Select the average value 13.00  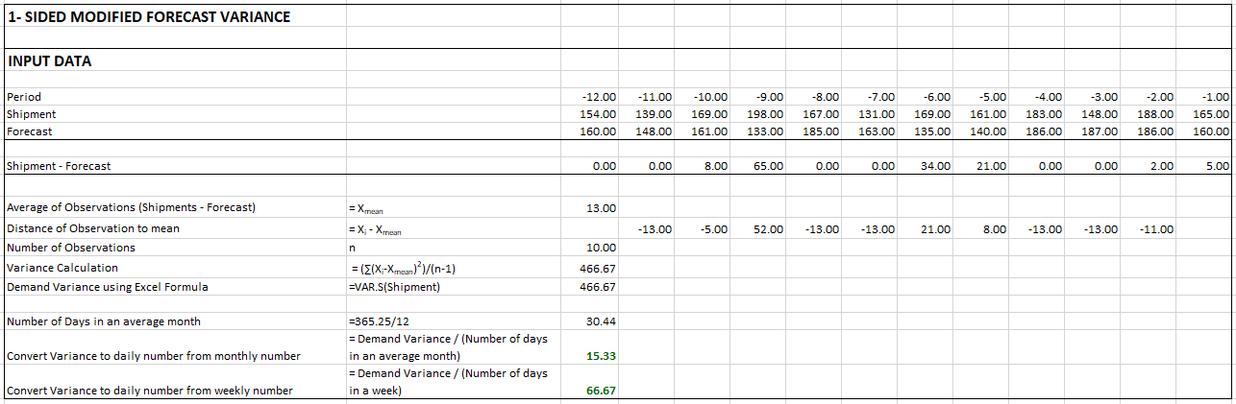point(590,208)
